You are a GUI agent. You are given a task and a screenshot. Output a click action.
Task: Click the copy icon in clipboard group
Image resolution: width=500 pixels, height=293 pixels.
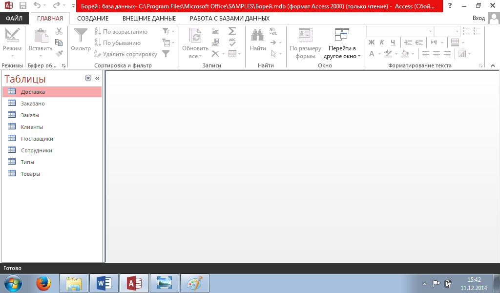click(x=59, y=42)
